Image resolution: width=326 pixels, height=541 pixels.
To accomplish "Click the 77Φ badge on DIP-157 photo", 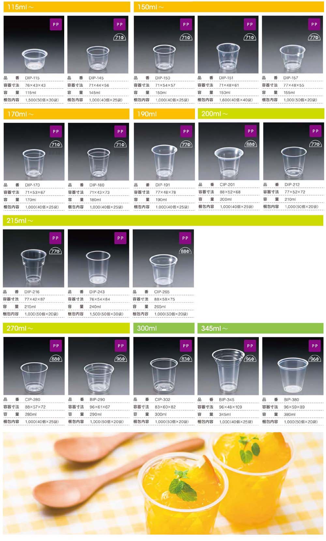I will 314,37.
